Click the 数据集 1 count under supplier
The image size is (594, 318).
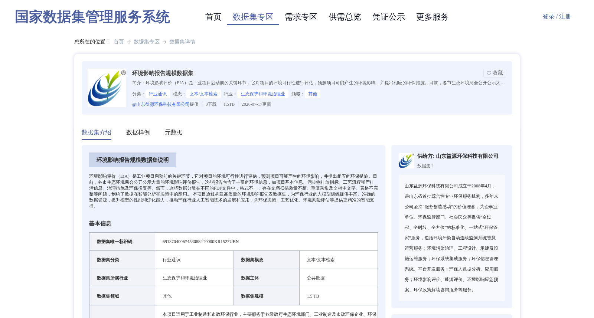pyautogui.click(x=425, y=166)
